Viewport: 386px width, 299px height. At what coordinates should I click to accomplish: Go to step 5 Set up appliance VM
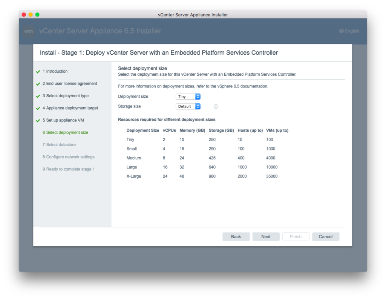click(x=63, y=120)
